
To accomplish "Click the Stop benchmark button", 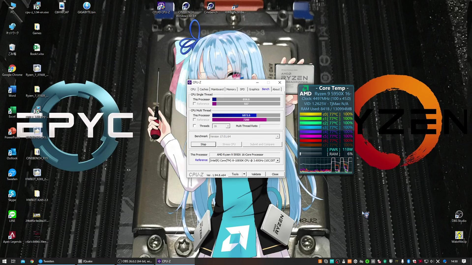I will (204, 144).
